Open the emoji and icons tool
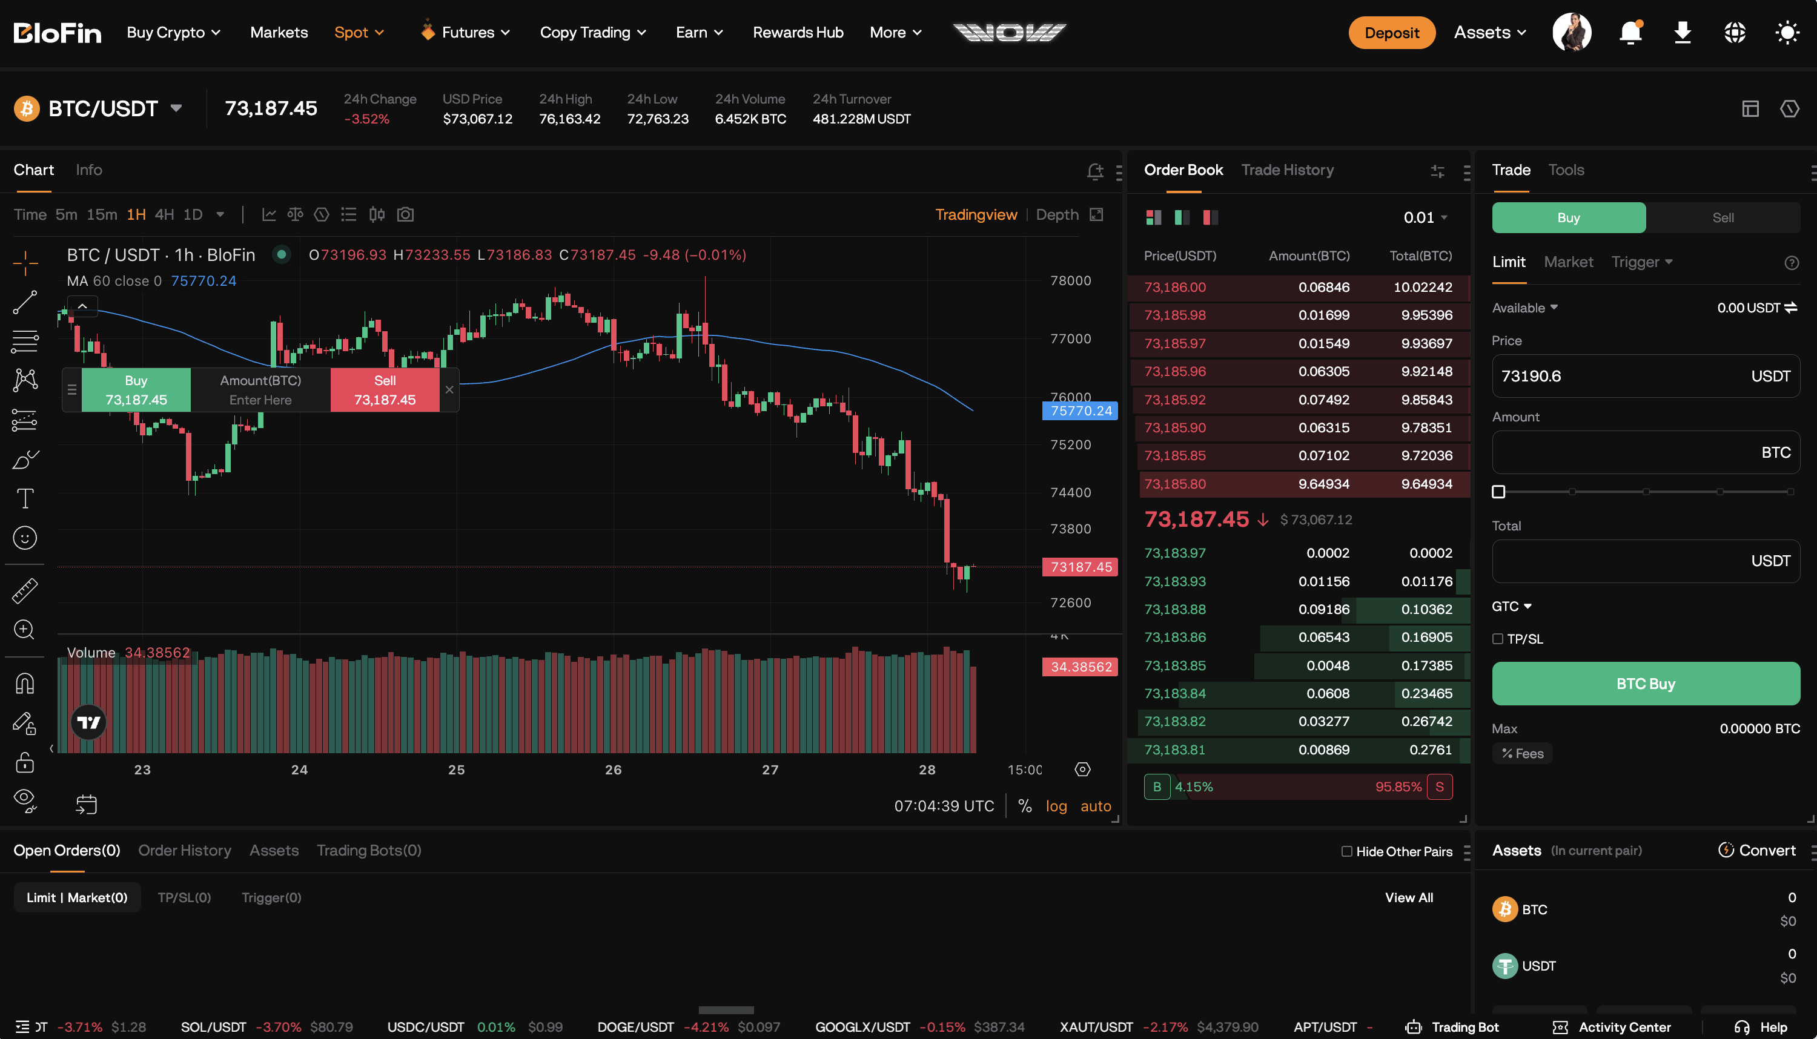This screenshot has width=1817, height=1039. point(25,537)
